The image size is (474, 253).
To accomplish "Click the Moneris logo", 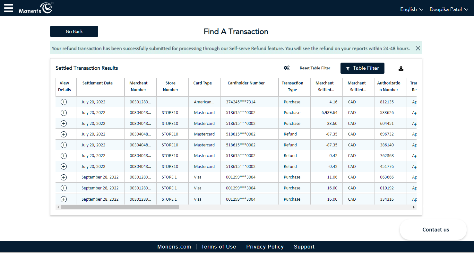I will click(36, 8).
